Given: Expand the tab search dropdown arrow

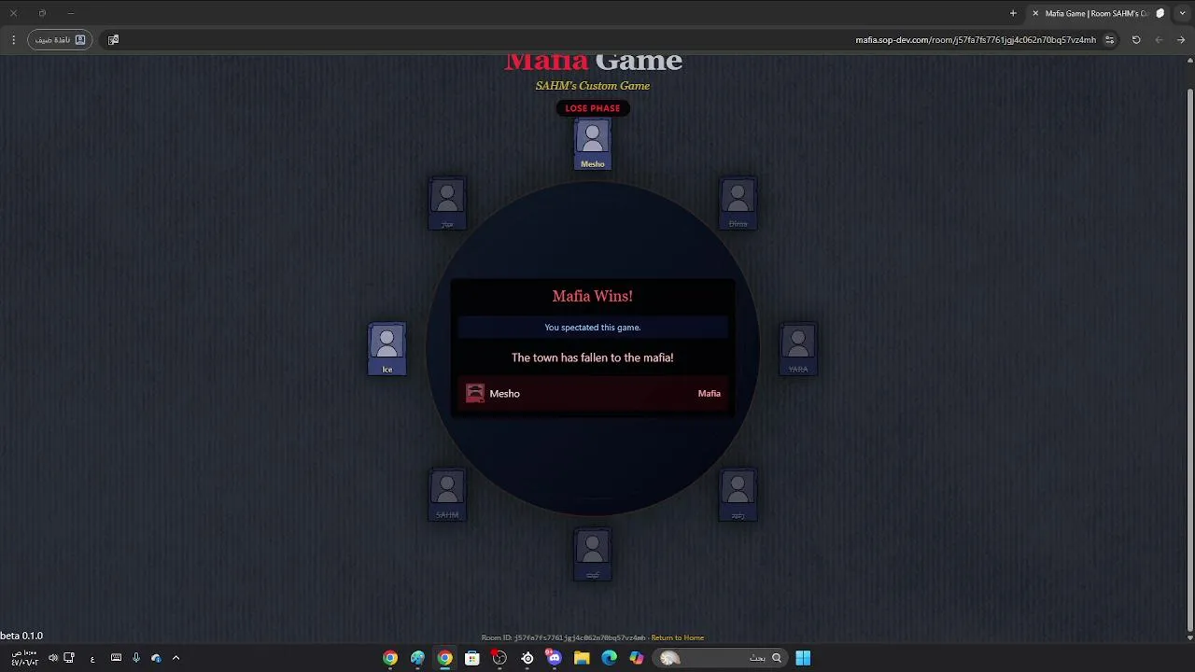Looking at the screenshot, I should point(1181,13).
